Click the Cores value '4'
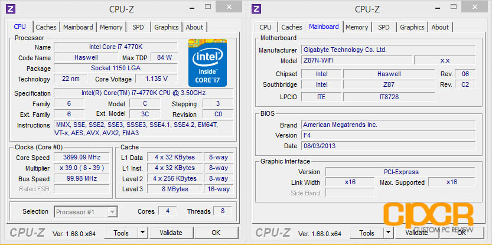 click(168, 211)
